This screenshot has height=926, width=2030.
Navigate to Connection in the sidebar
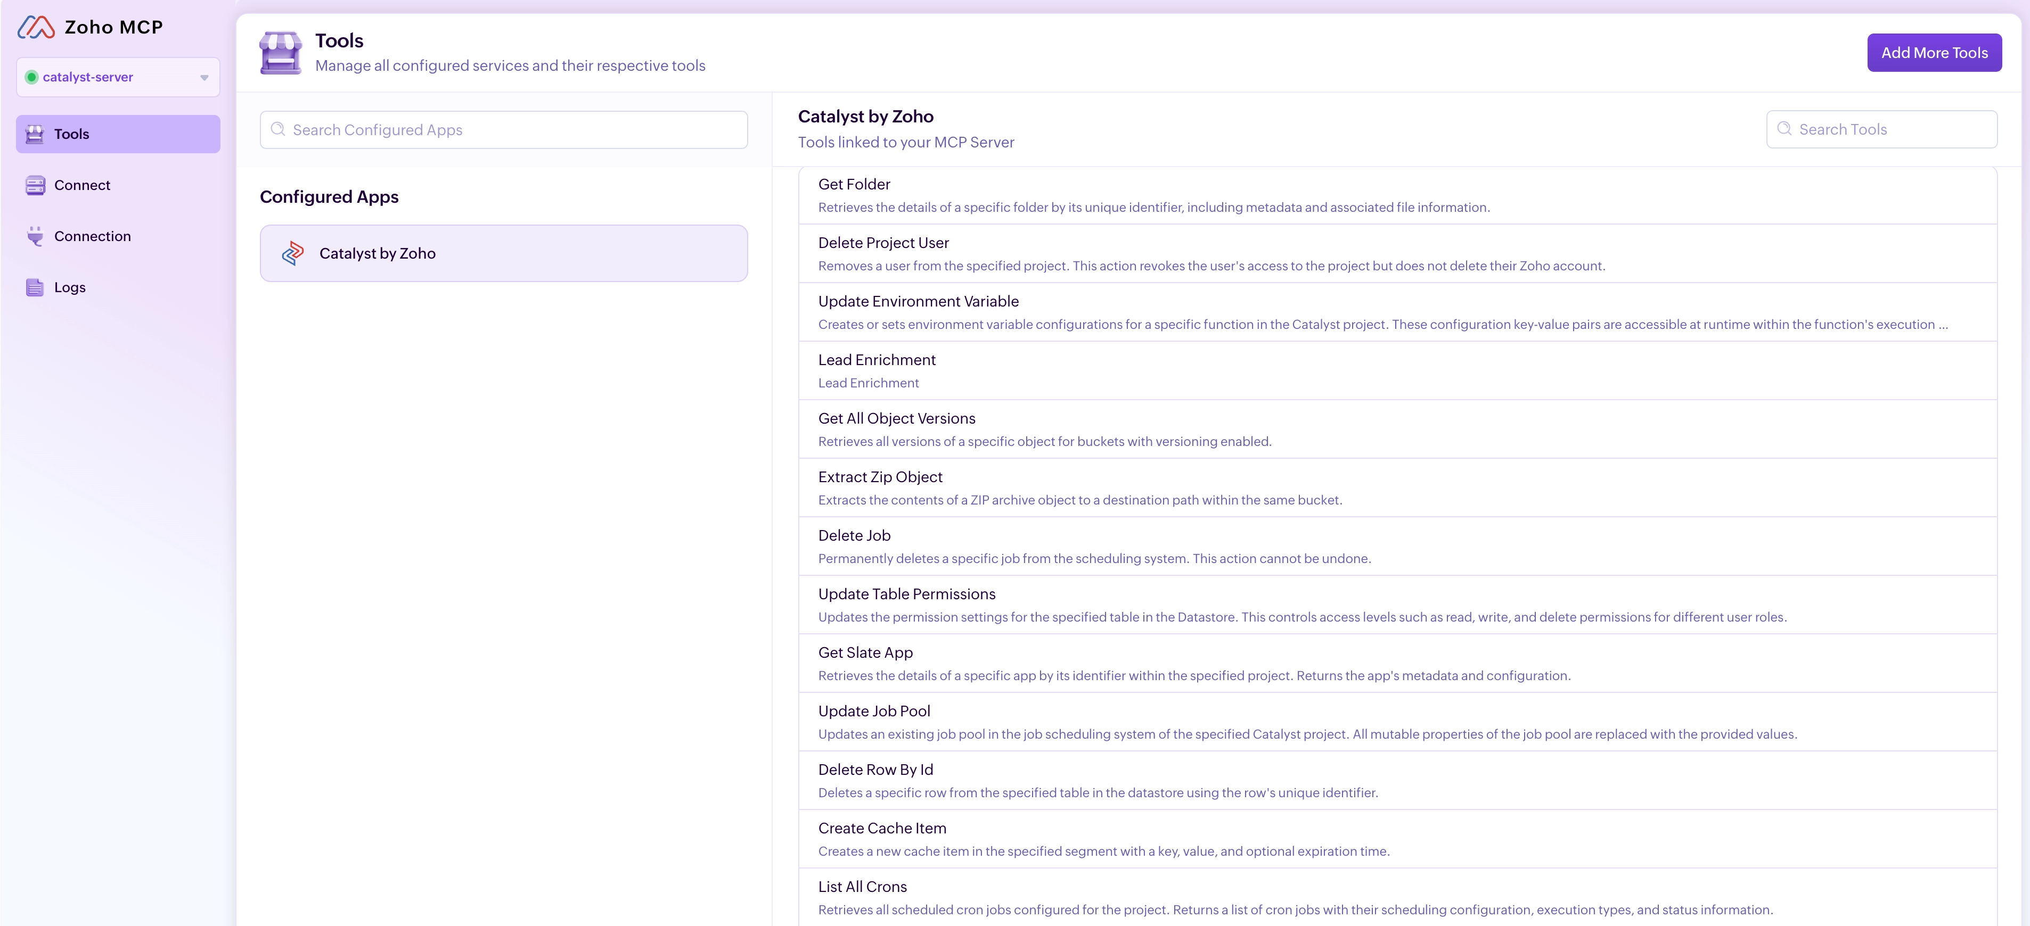point(118,237)
